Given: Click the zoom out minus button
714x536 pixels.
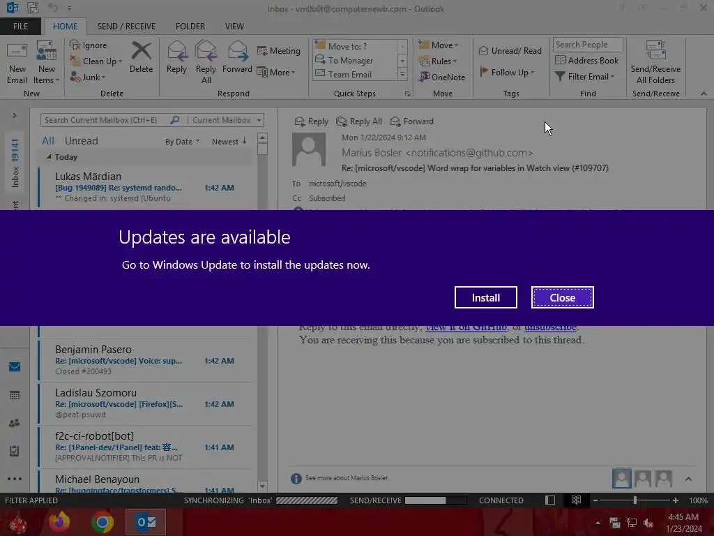Looking at the screenshot, I should pos(595,500).
